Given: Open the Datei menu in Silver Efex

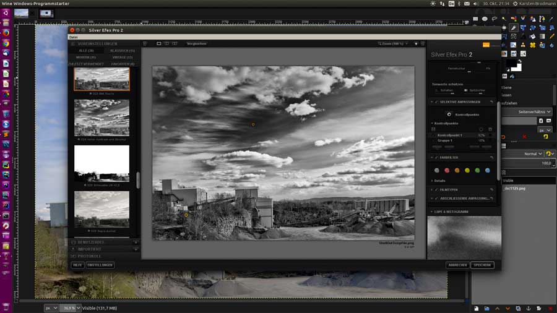Looking at the screenshot, I should 73,37.
